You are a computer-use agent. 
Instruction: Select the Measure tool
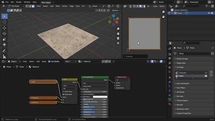tap(4, 56)
